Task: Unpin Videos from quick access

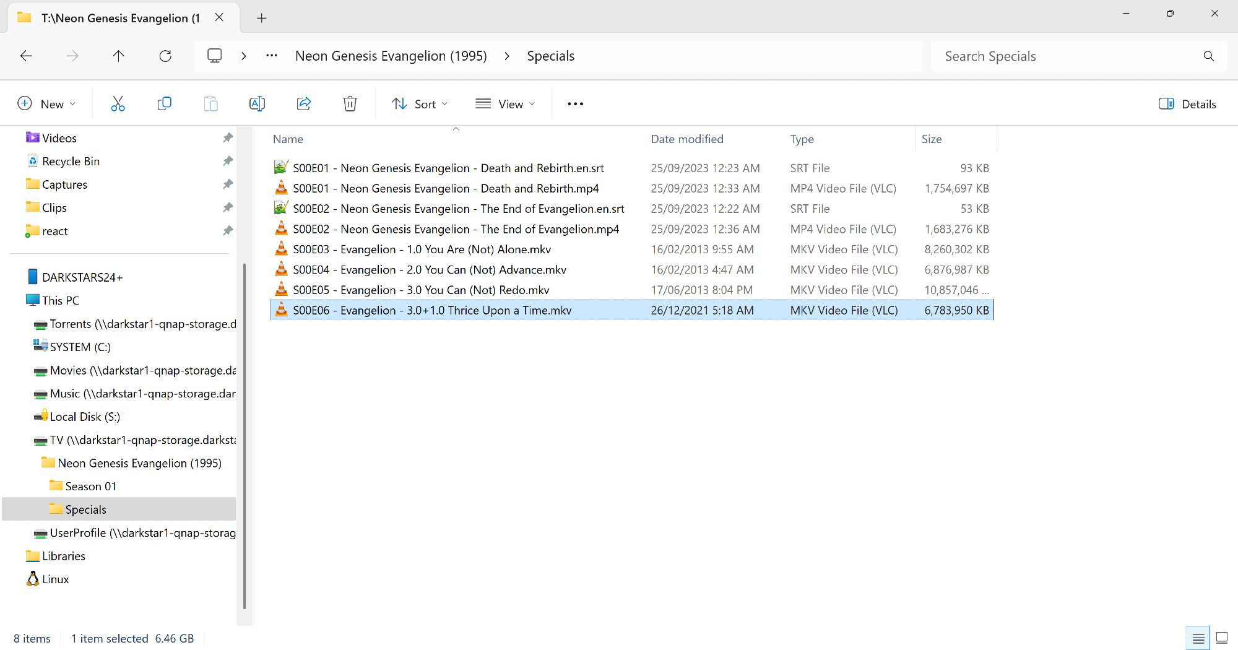Action: 227,137
